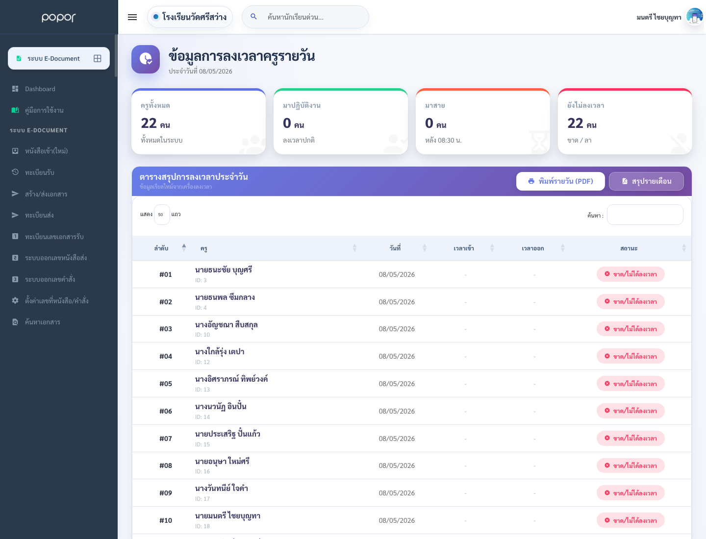
Task: Open user avatar for มนตรี ไชยบุญทา
Action: [694, 17]
